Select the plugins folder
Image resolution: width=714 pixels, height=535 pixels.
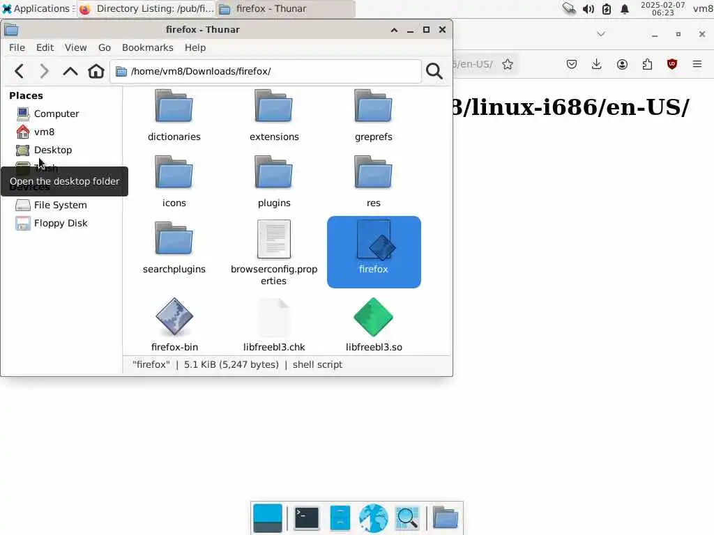point(274,182)
